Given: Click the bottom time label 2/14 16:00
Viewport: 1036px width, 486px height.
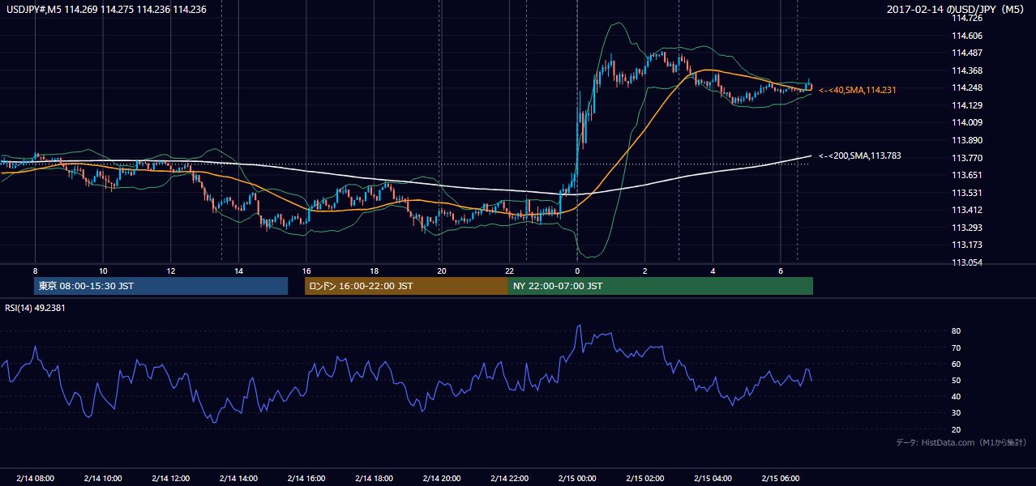Looking at the screenshot, I should (306, 478).
